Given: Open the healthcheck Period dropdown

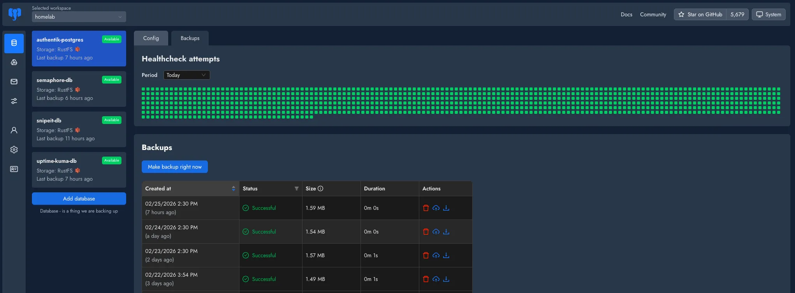Looking at the screenshot, I should tap(186, 75).
